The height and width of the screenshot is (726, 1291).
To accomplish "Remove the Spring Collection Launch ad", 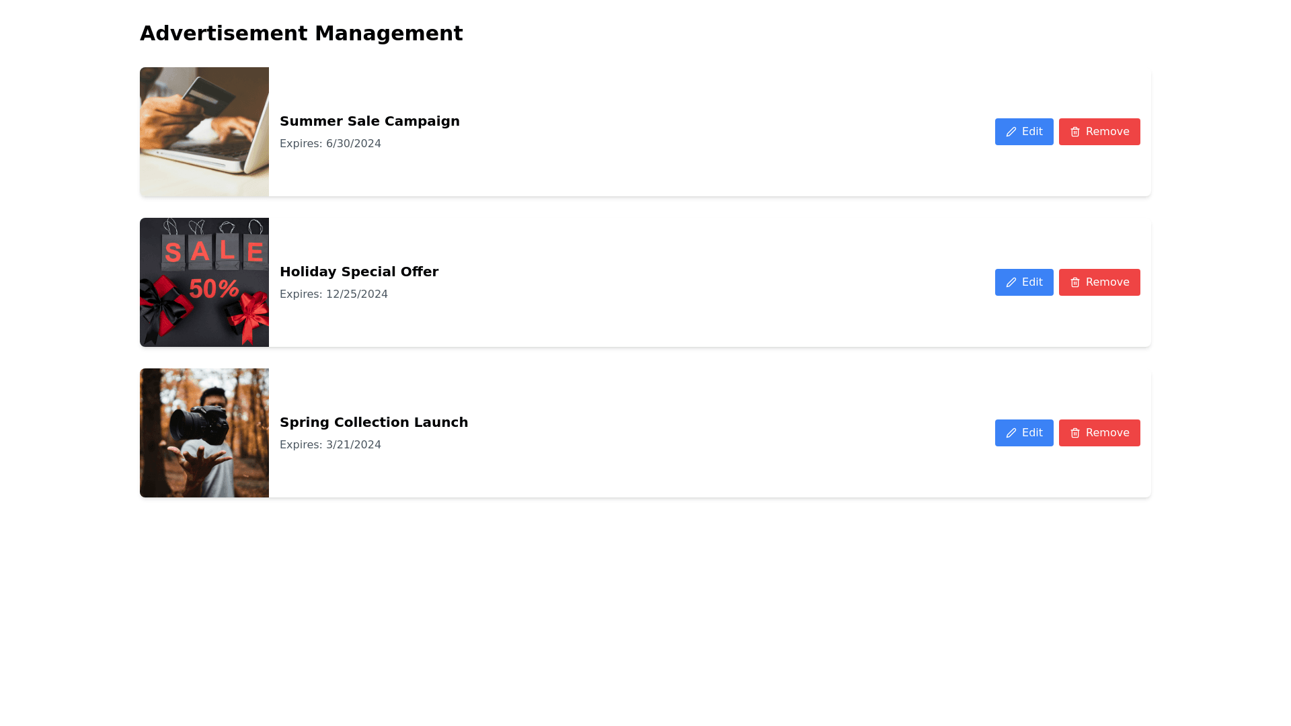I will tap(1099, 433).
